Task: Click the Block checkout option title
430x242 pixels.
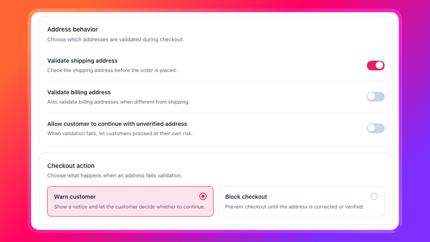Action: click(x=246, y=197)
